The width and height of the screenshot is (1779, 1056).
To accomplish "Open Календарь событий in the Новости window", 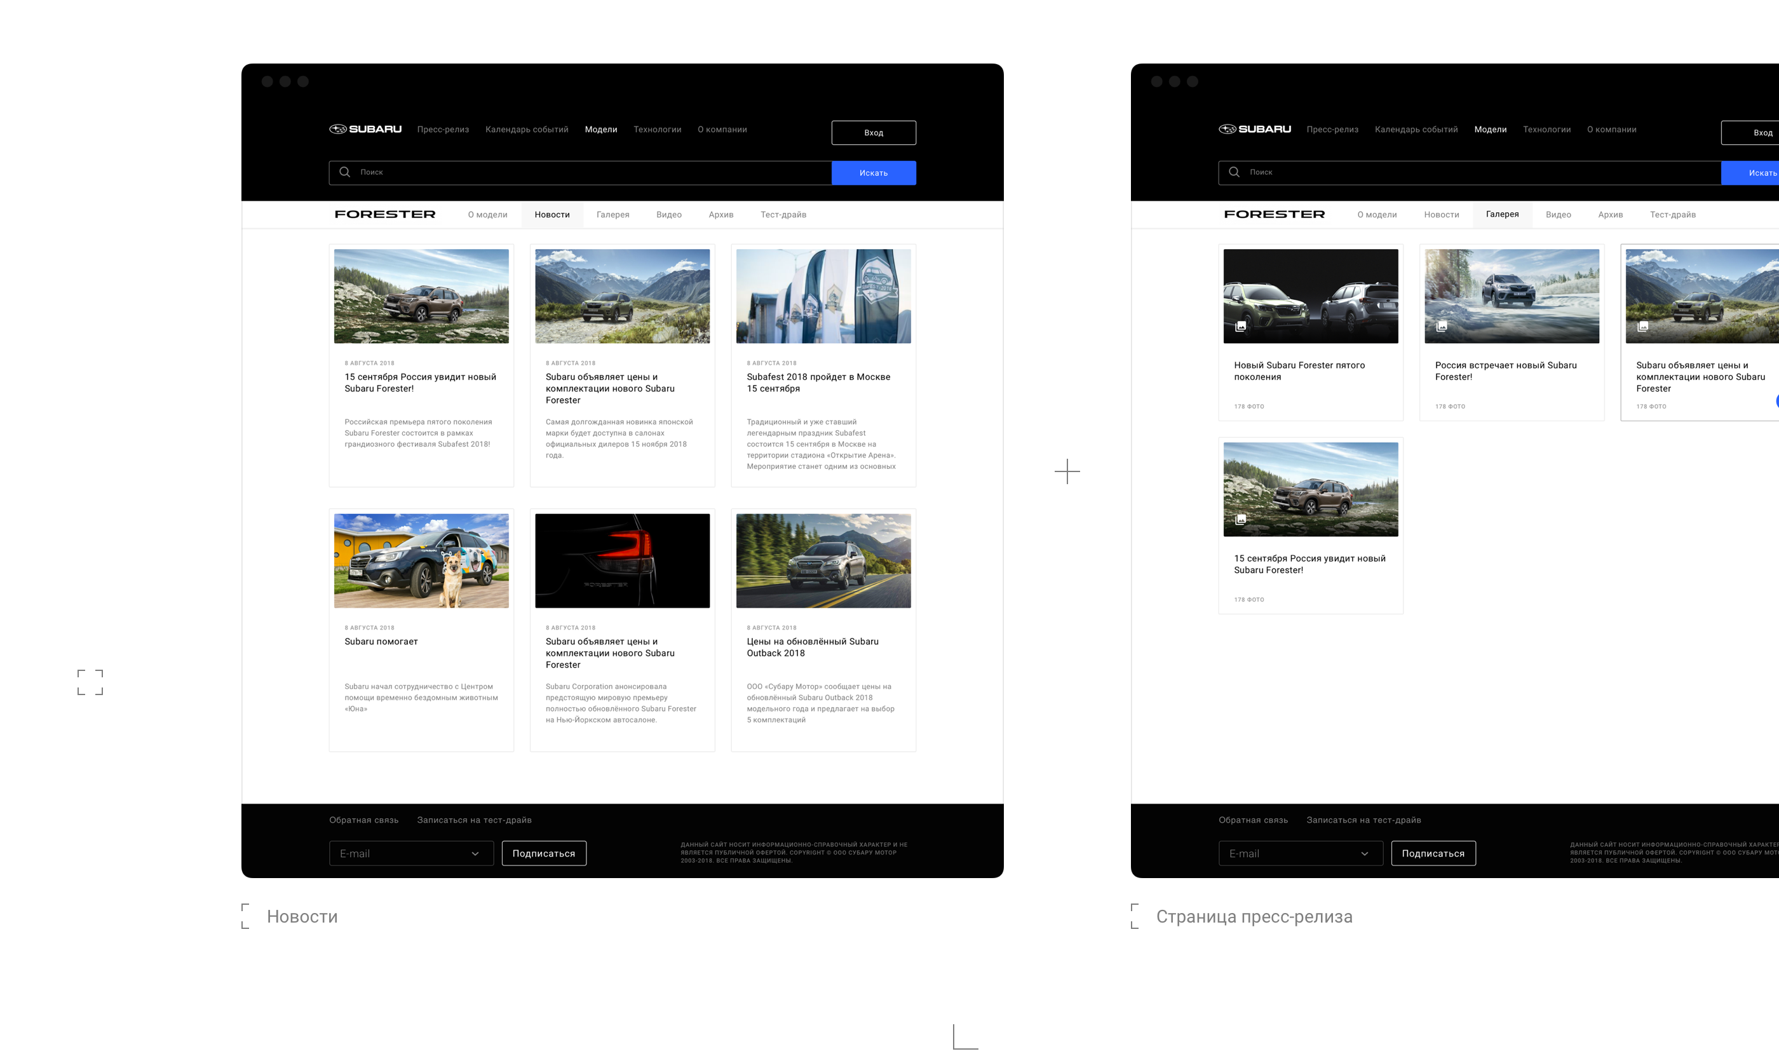I will click(x=527, y=130).
